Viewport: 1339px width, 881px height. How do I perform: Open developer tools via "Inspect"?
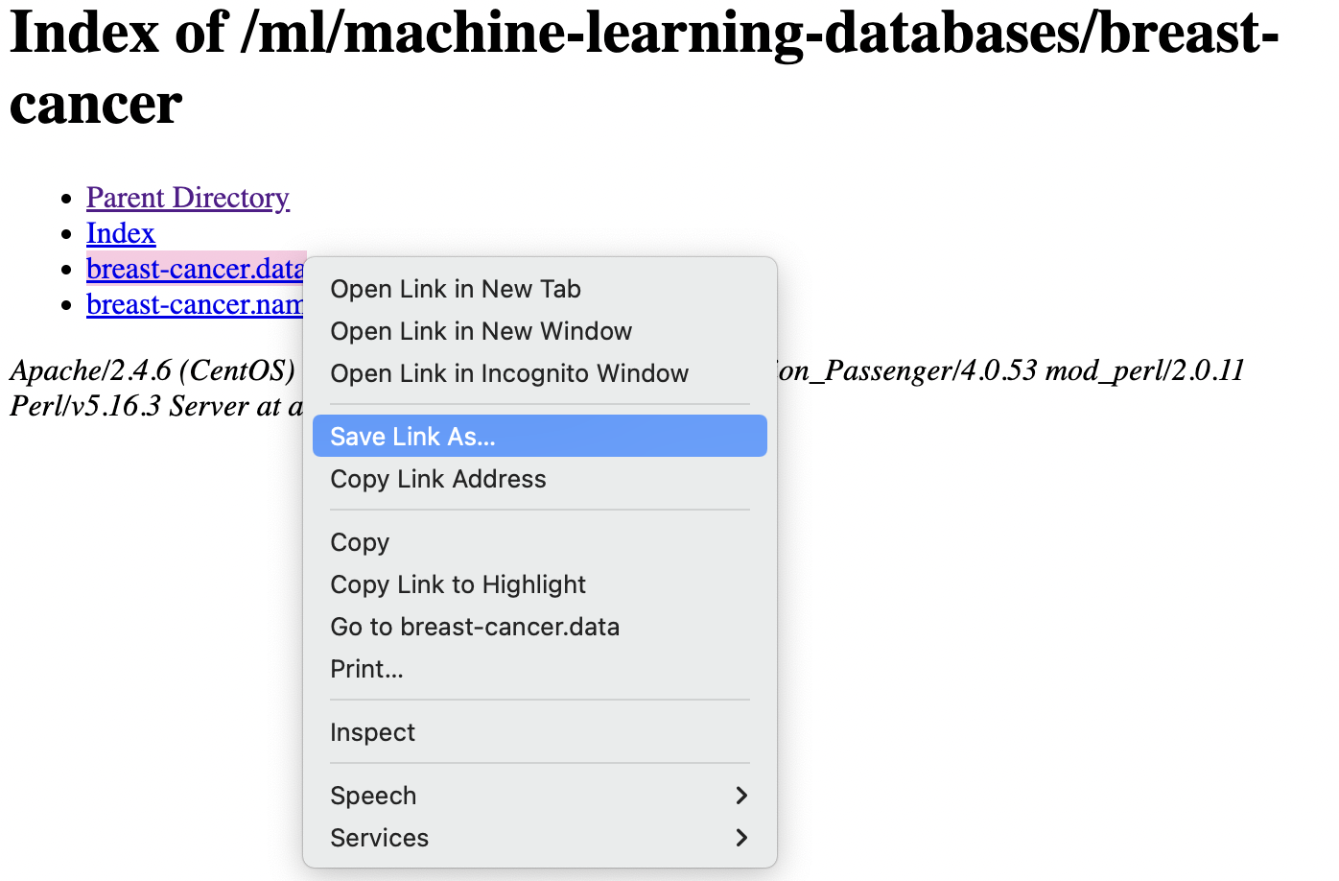tap(372, 732)
